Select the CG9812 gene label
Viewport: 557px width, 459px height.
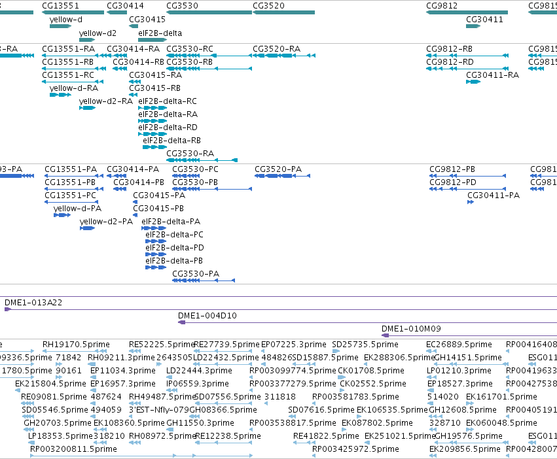point(442,6)
